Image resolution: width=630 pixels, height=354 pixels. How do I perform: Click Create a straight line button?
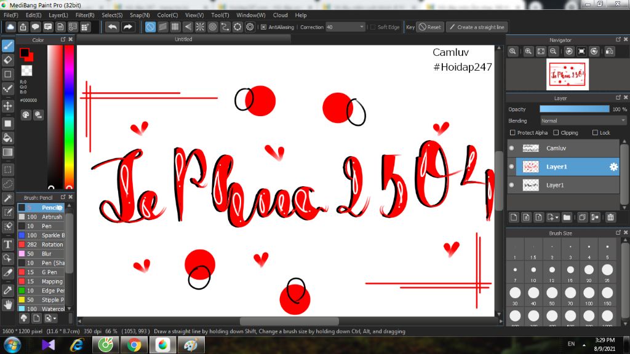pos(477,27)
